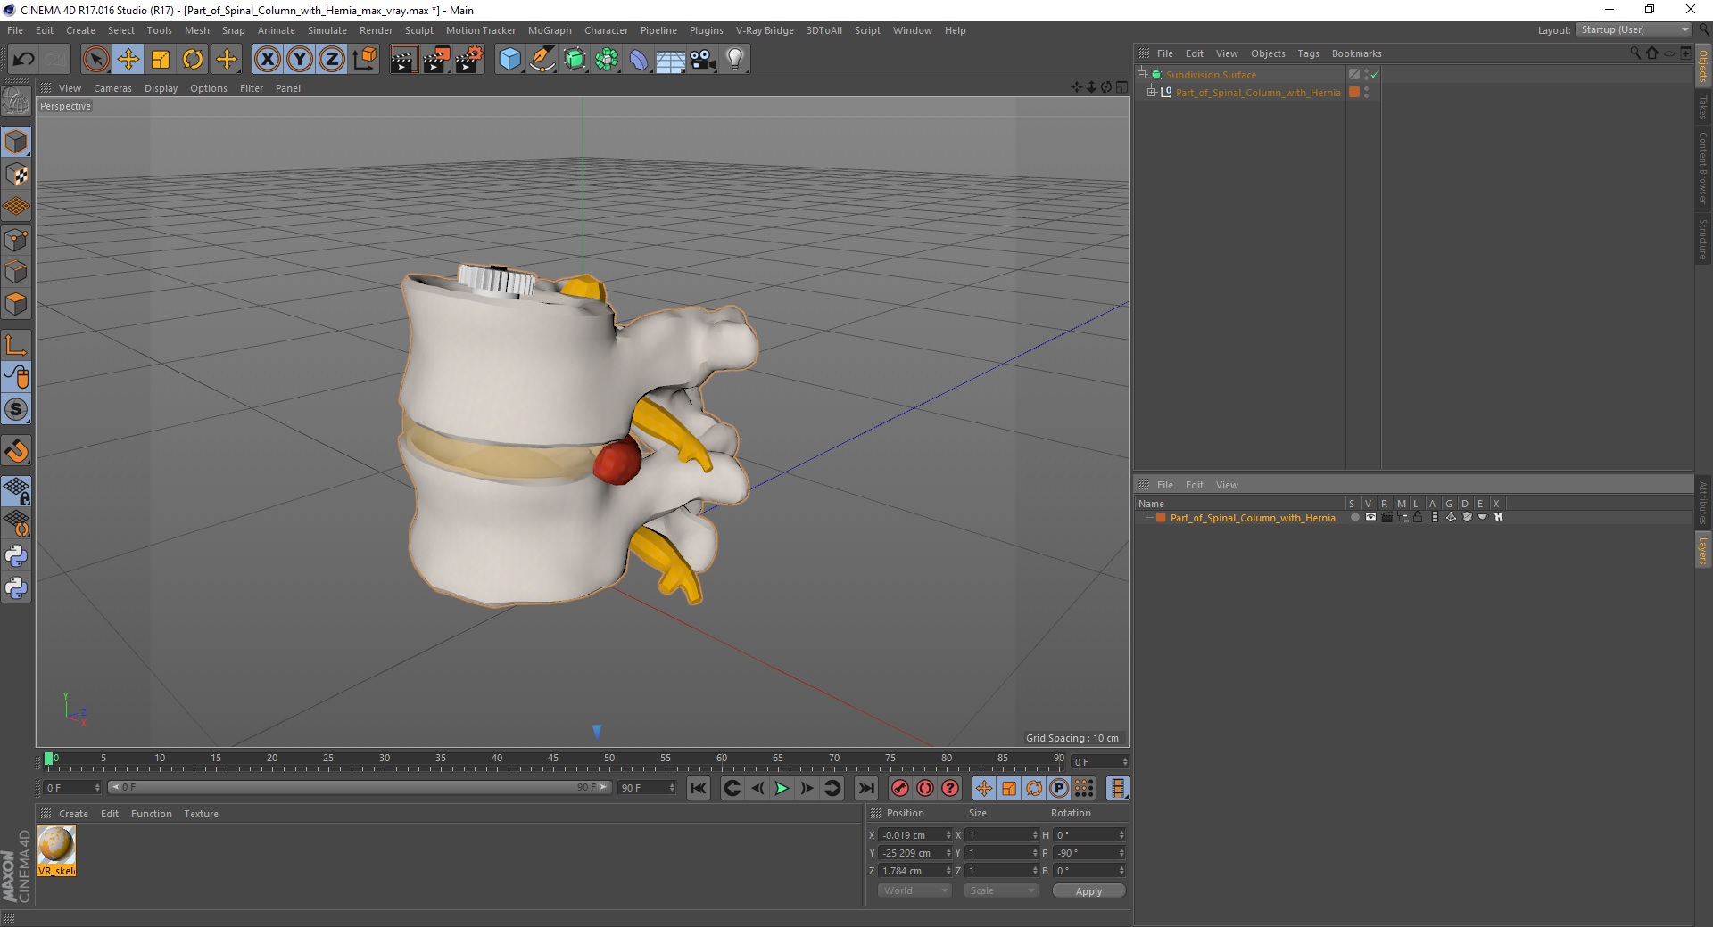Open the File menu
Screen dimensions: 1713x927
click(15, 30)
